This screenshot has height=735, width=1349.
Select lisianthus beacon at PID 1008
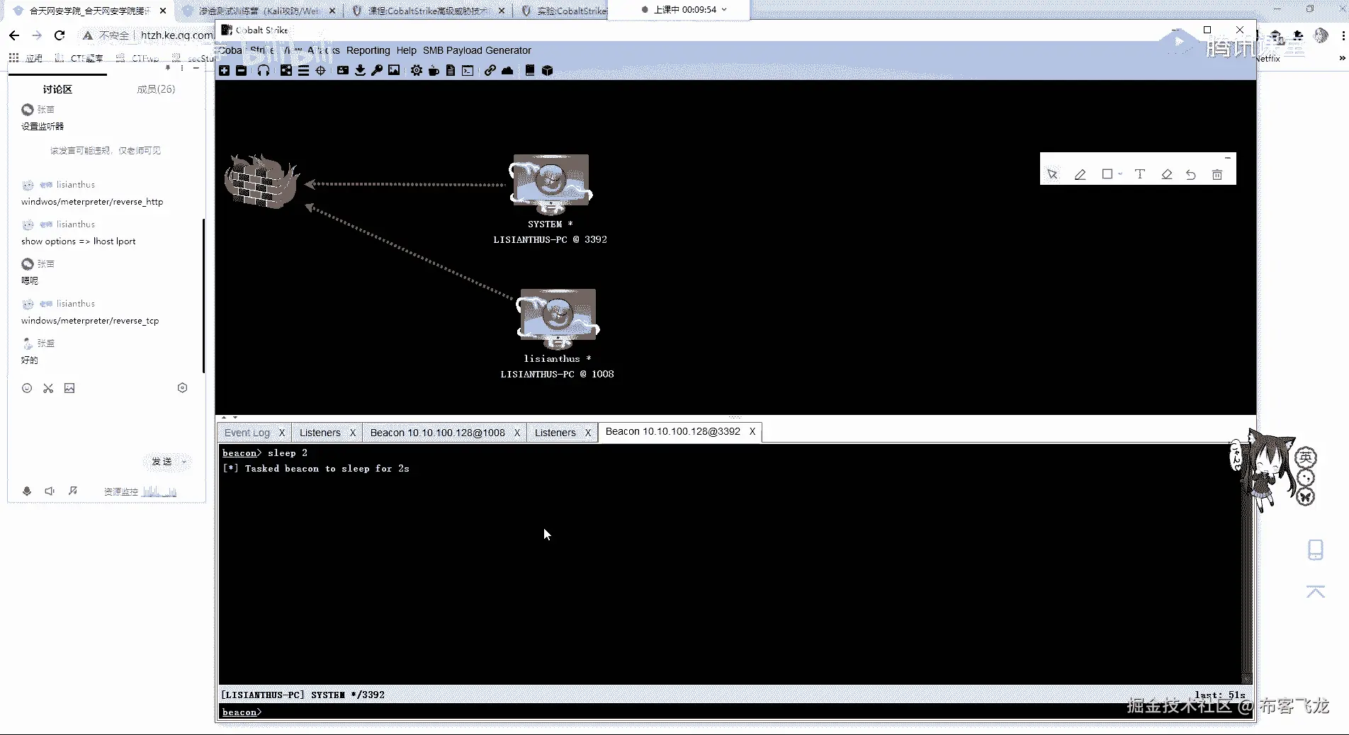pyautogui.click(x=558, y=334)
